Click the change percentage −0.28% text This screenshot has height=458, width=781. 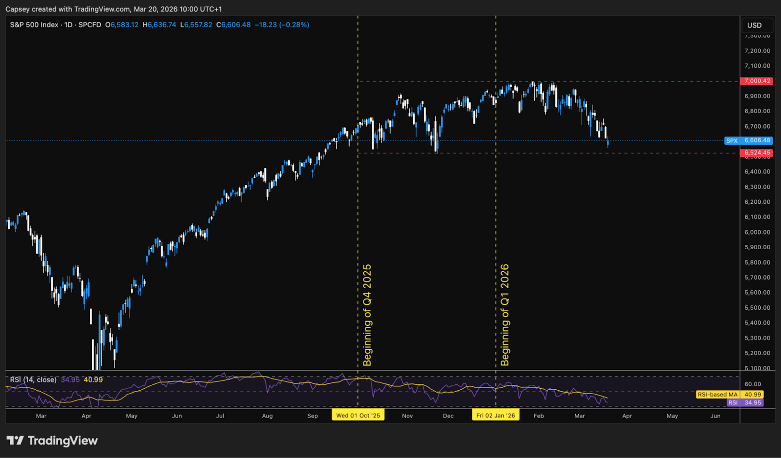pyautogui.click(x=294, y=24)
